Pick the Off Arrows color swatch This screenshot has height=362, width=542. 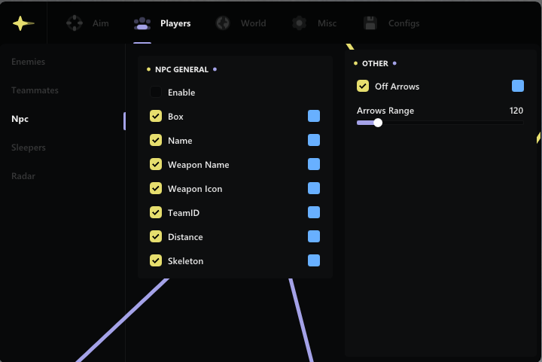[518, 86]
